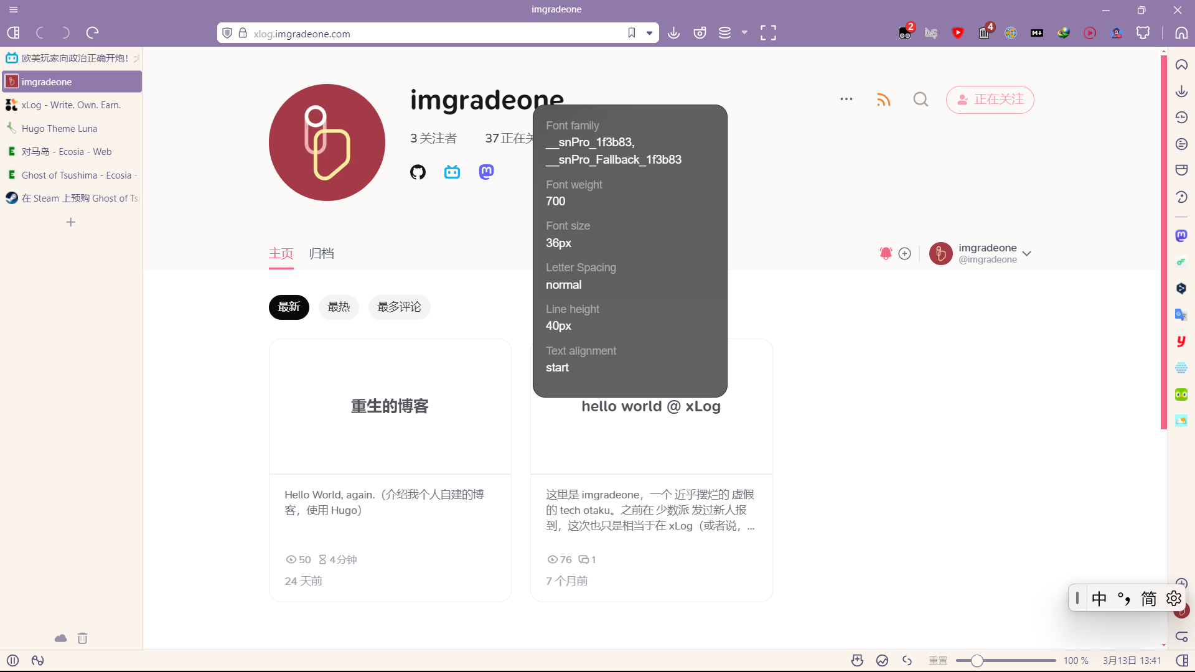Go forward with the forward arrow
Image resolution: width=1195 pixels, height=672 pixels.
point(66,33)
